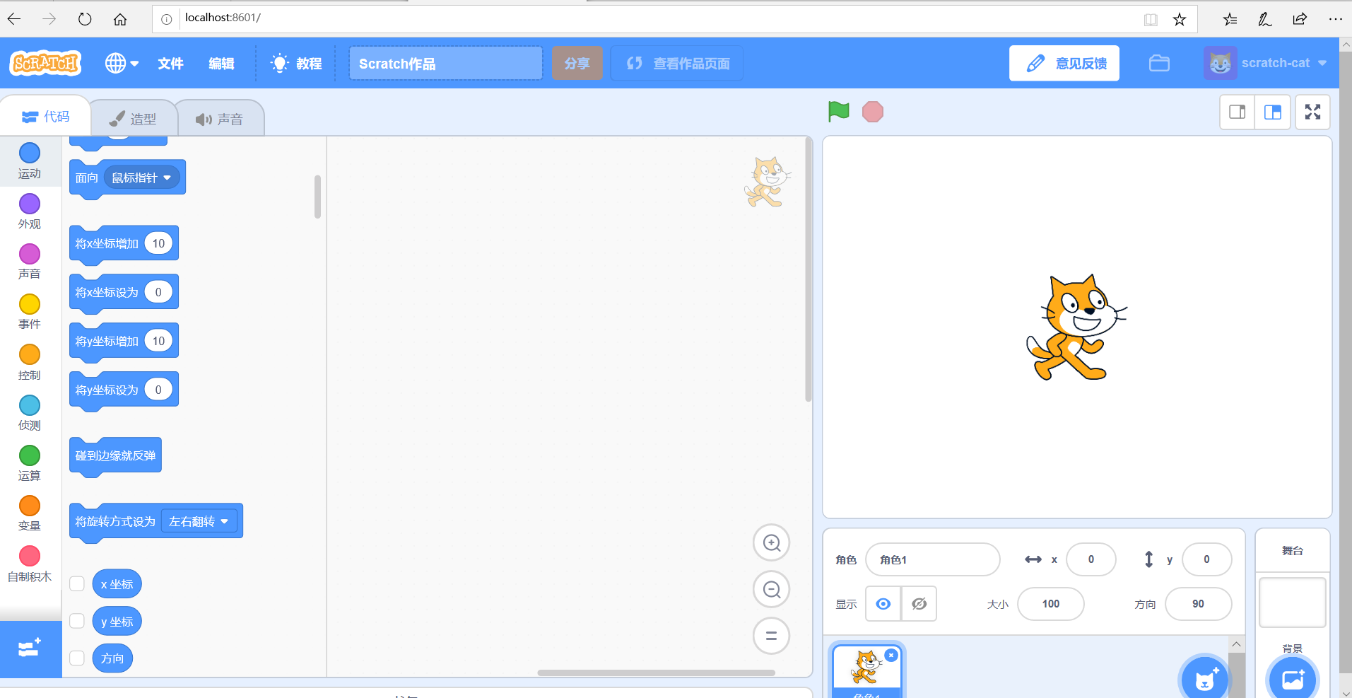Hide 角色1 using the hide eye toggle

pos(918,603)
